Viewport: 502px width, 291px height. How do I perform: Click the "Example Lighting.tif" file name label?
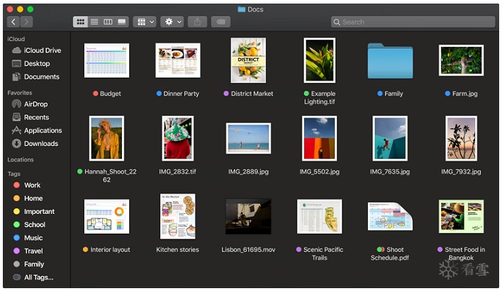point(320,98)
